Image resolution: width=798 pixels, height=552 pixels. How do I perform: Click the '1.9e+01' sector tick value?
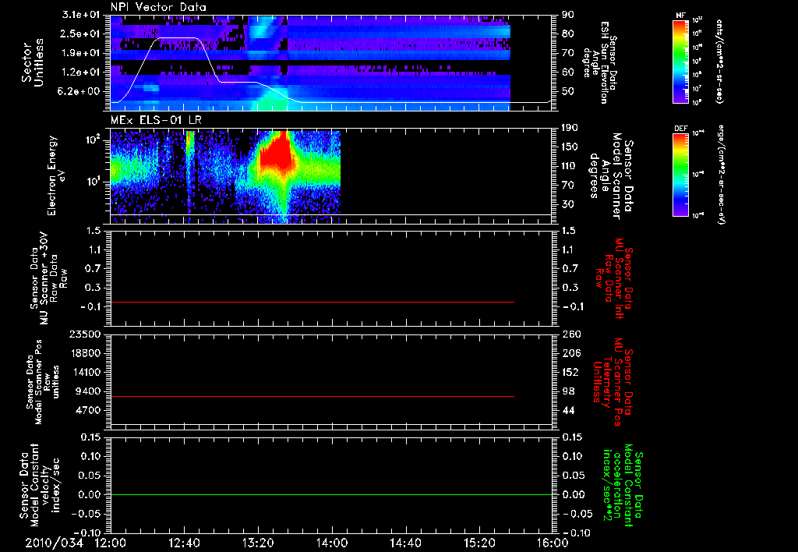pos(81,53)
